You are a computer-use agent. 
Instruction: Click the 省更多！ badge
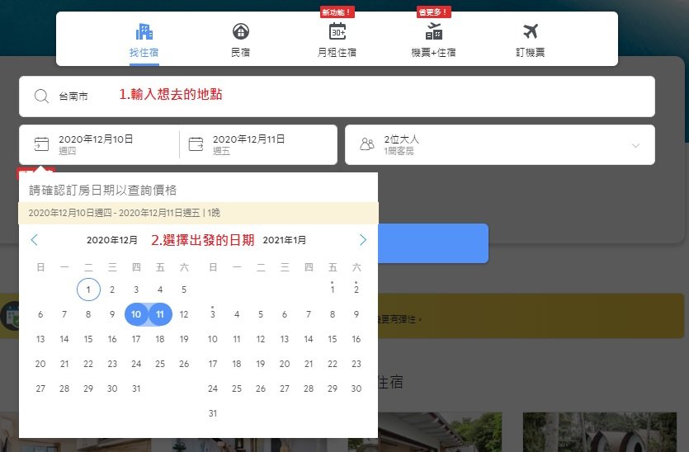(x=434, y=12)
